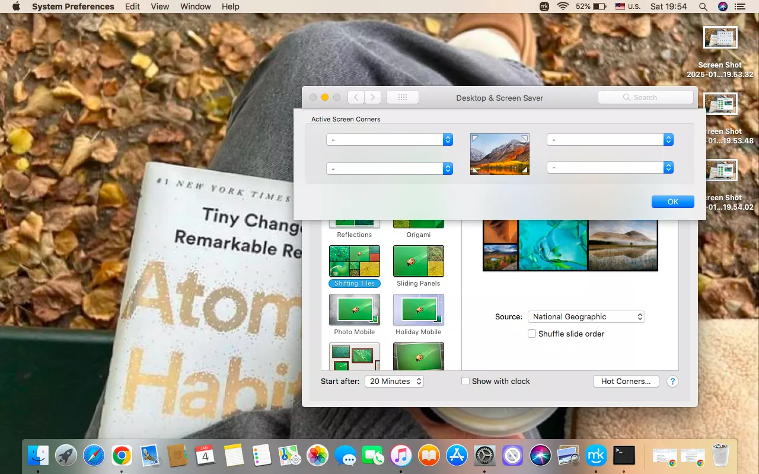Open Safari from the dock

[x=94, y=456]
